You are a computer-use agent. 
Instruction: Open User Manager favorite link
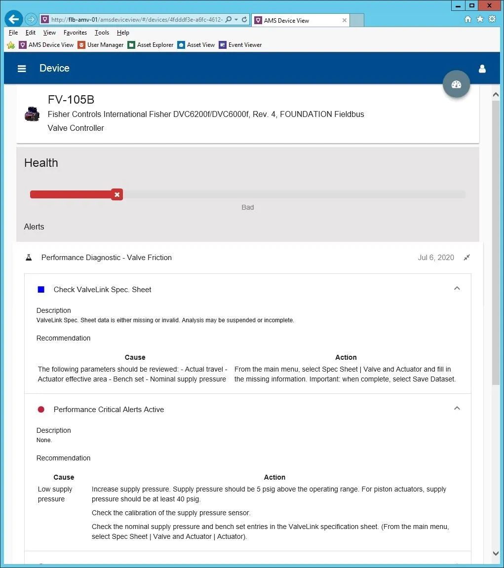[101, 45]
